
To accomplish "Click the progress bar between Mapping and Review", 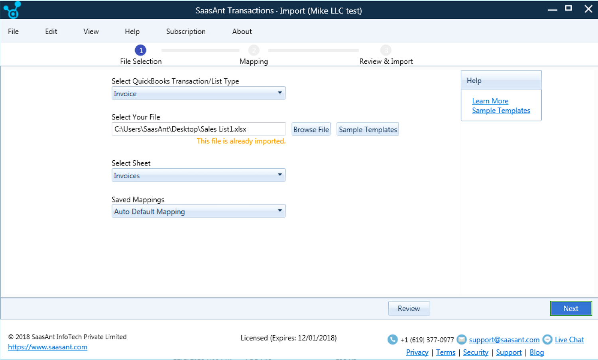I will tap(313, 50).
